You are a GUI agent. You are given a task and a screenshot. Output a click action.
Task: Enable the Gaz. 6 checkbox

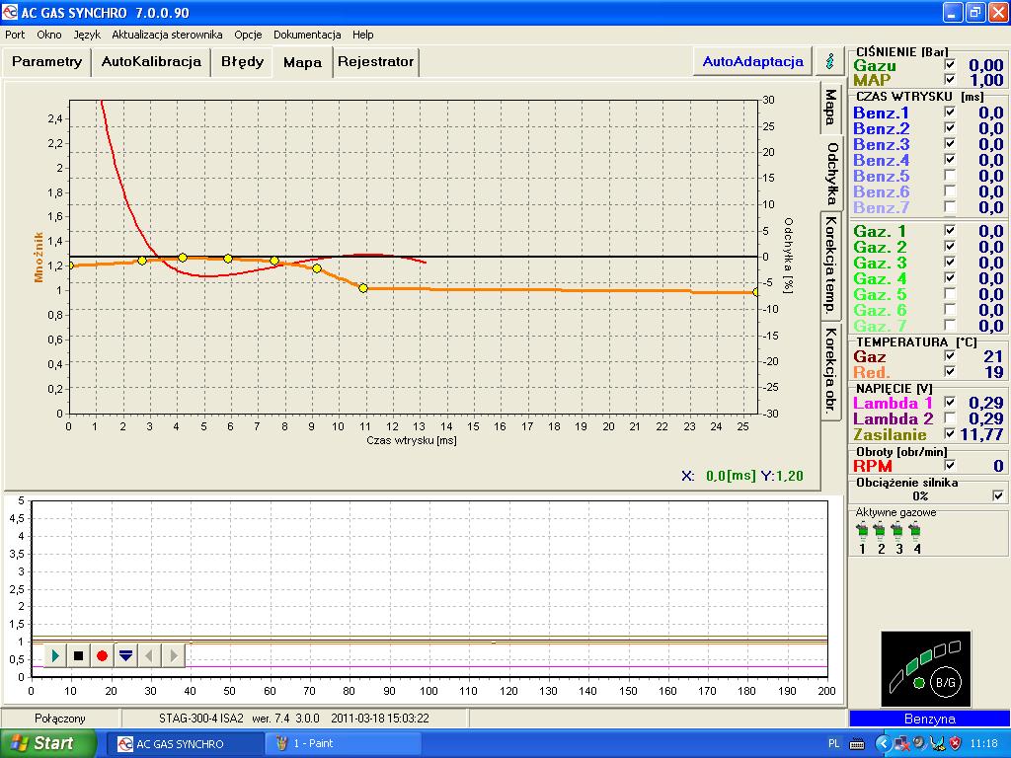pos(949,309)
